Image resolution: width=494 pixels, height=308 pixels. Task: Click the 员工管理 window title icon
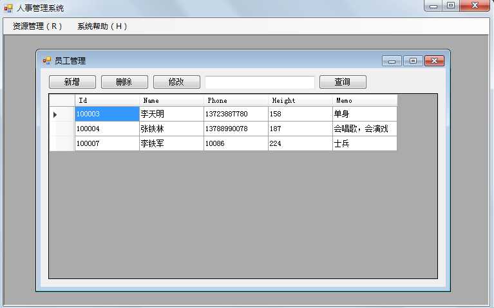46,60
